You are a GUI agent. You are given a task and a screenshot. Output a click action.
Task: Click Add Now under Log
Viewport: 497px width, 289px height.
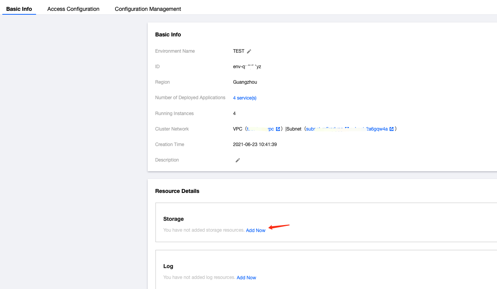point(246,277)
